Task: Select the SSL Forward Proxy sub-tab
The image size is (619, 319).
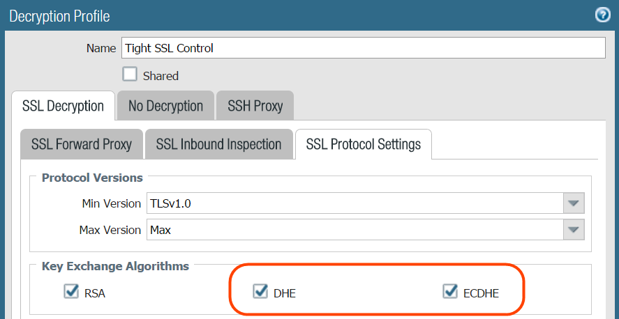Action: pos(82,145)
